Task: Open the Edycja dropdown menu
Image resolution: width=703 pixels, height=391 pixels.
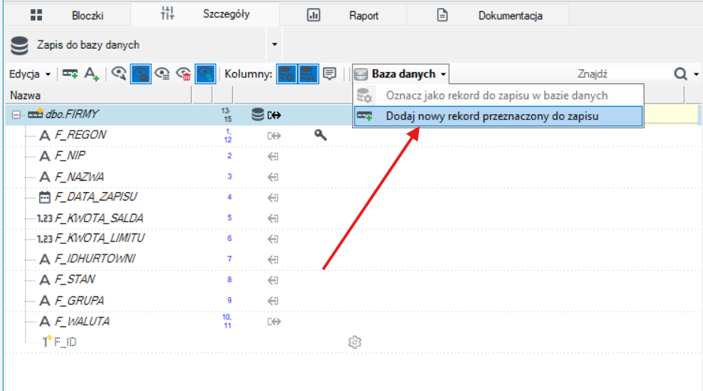Action: (x=30, y=74)
